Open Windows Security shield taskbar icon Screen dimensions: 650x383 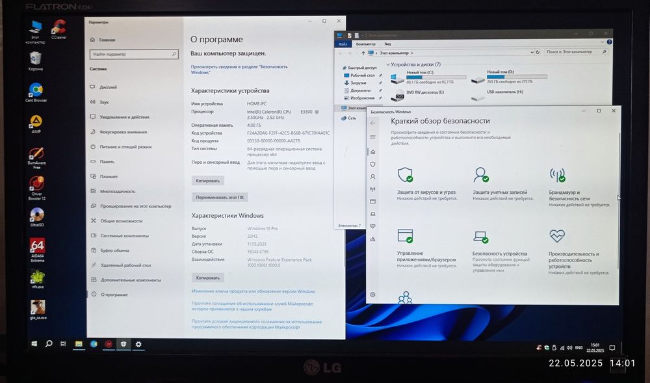tap(123, 344)
